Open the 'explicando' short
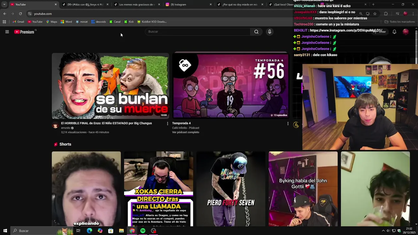418x235 pixels. (86, 189)
